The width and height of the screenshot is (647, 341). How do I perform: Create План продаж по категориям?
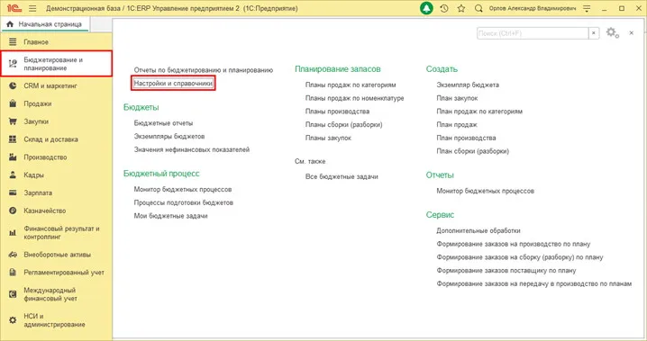(x=479, y=112)
